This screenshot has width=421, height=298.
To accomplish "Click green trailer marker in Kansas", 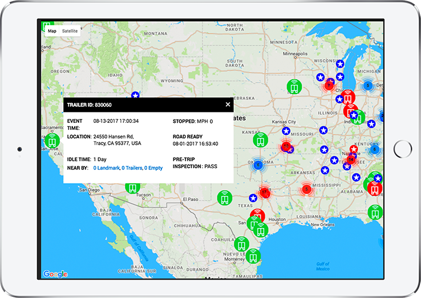I will [x=261, y=140].
